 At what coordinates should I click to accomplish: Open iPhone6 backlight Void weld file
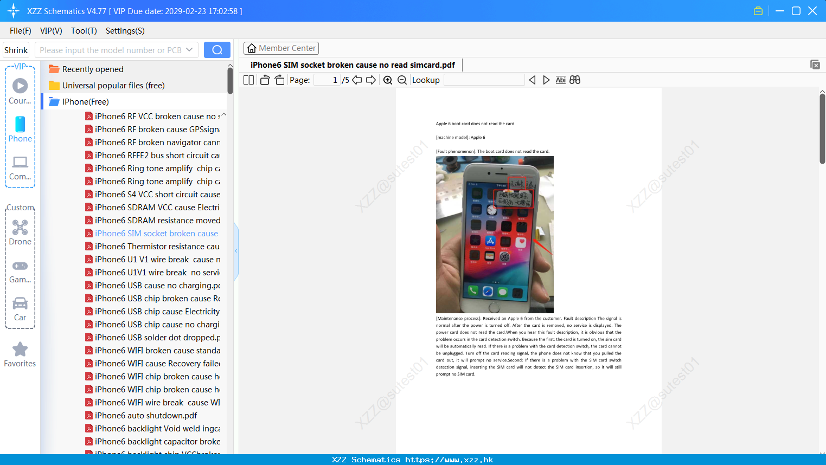coord(153,429)
